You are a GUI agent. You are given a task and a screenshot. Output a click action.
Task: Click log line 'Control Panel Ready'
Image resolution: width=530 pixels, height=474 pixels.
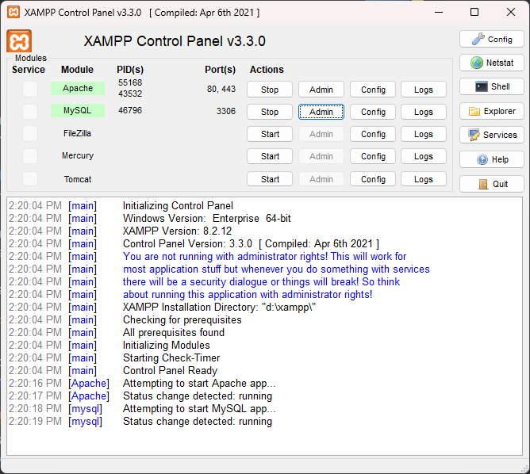coord(170,370)
